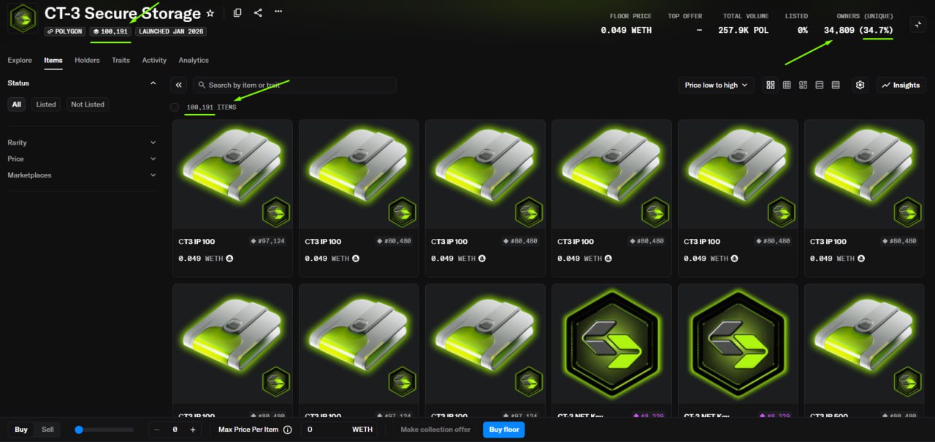Click the LAUNCHED JAN 2026 badge
Viewport: 935px width, 442px height.
[x=171, y=31]
